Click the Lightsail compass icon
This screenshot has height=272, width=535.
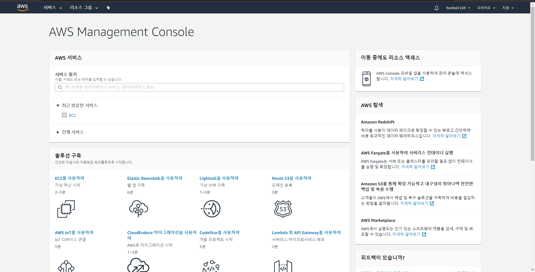pyautogui.click(x=211, y=209)
